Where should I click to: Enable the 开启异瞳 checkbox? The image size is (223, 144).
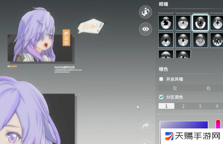161,79
